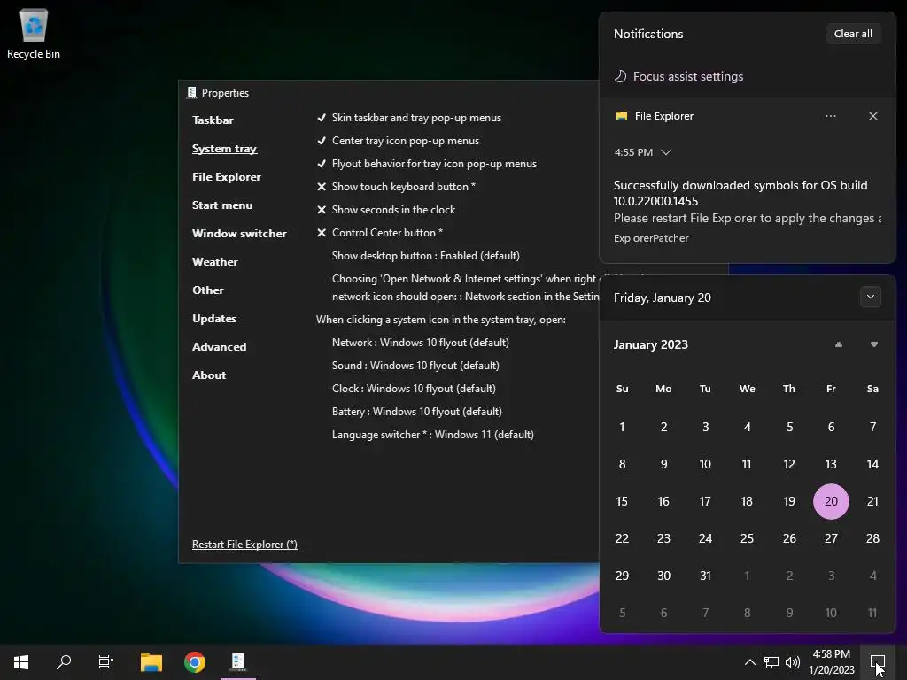
Task: Click Restart File Explorer link
Action: tap(244, 545)
